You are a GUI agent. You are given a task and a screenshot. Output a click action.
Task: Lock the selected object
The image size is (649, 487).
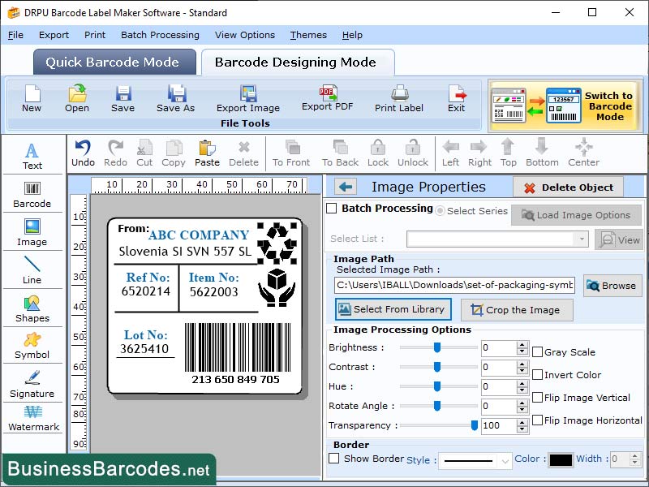(x=378, y=153)
